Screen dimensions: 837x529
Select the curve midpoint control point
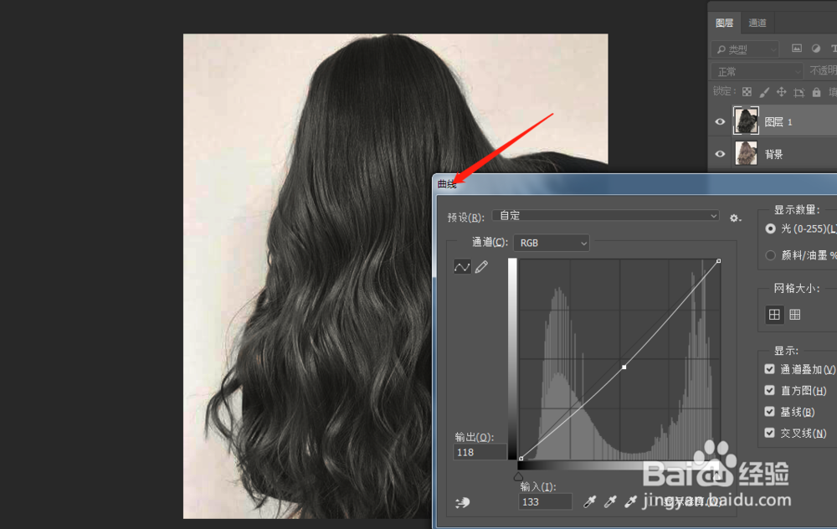point(624,367)
